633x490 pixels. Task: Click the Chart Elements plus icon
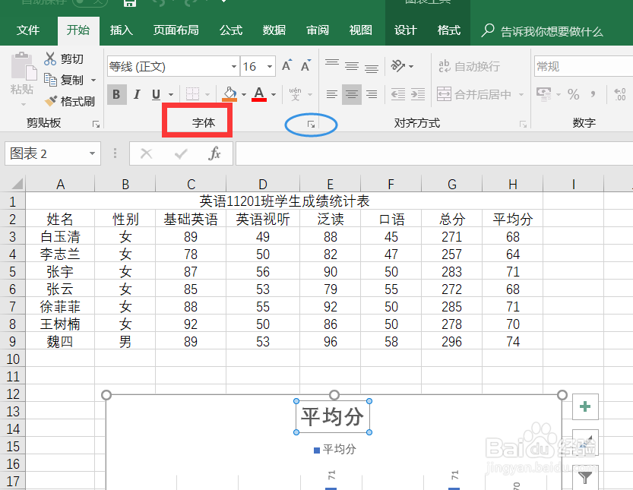pyautogui.click(x=585, y=407)
